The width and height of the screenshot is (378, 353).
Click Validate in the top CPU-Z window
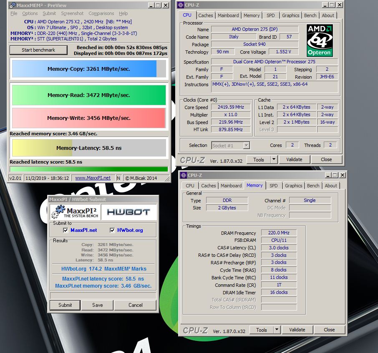coord(294,159)
